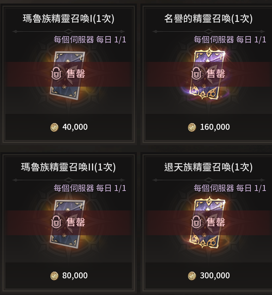Click the gold coin beside 160,000

coord(192,127)
